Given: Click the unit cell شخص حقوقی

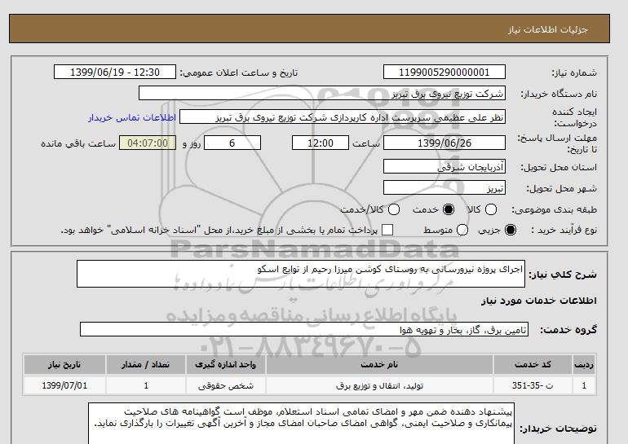Looking at the screenshot, I should [x=225, y=385].
